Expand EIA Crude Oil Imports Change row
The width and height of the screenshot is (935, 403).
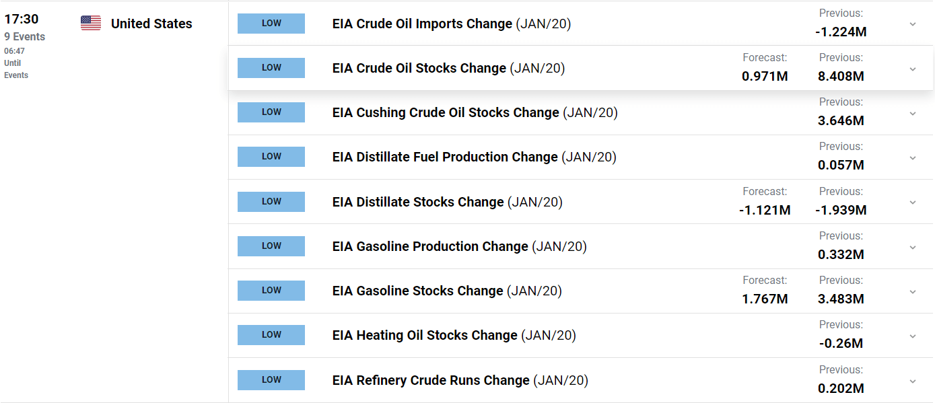pyautogui.click(x=913, y=24)
